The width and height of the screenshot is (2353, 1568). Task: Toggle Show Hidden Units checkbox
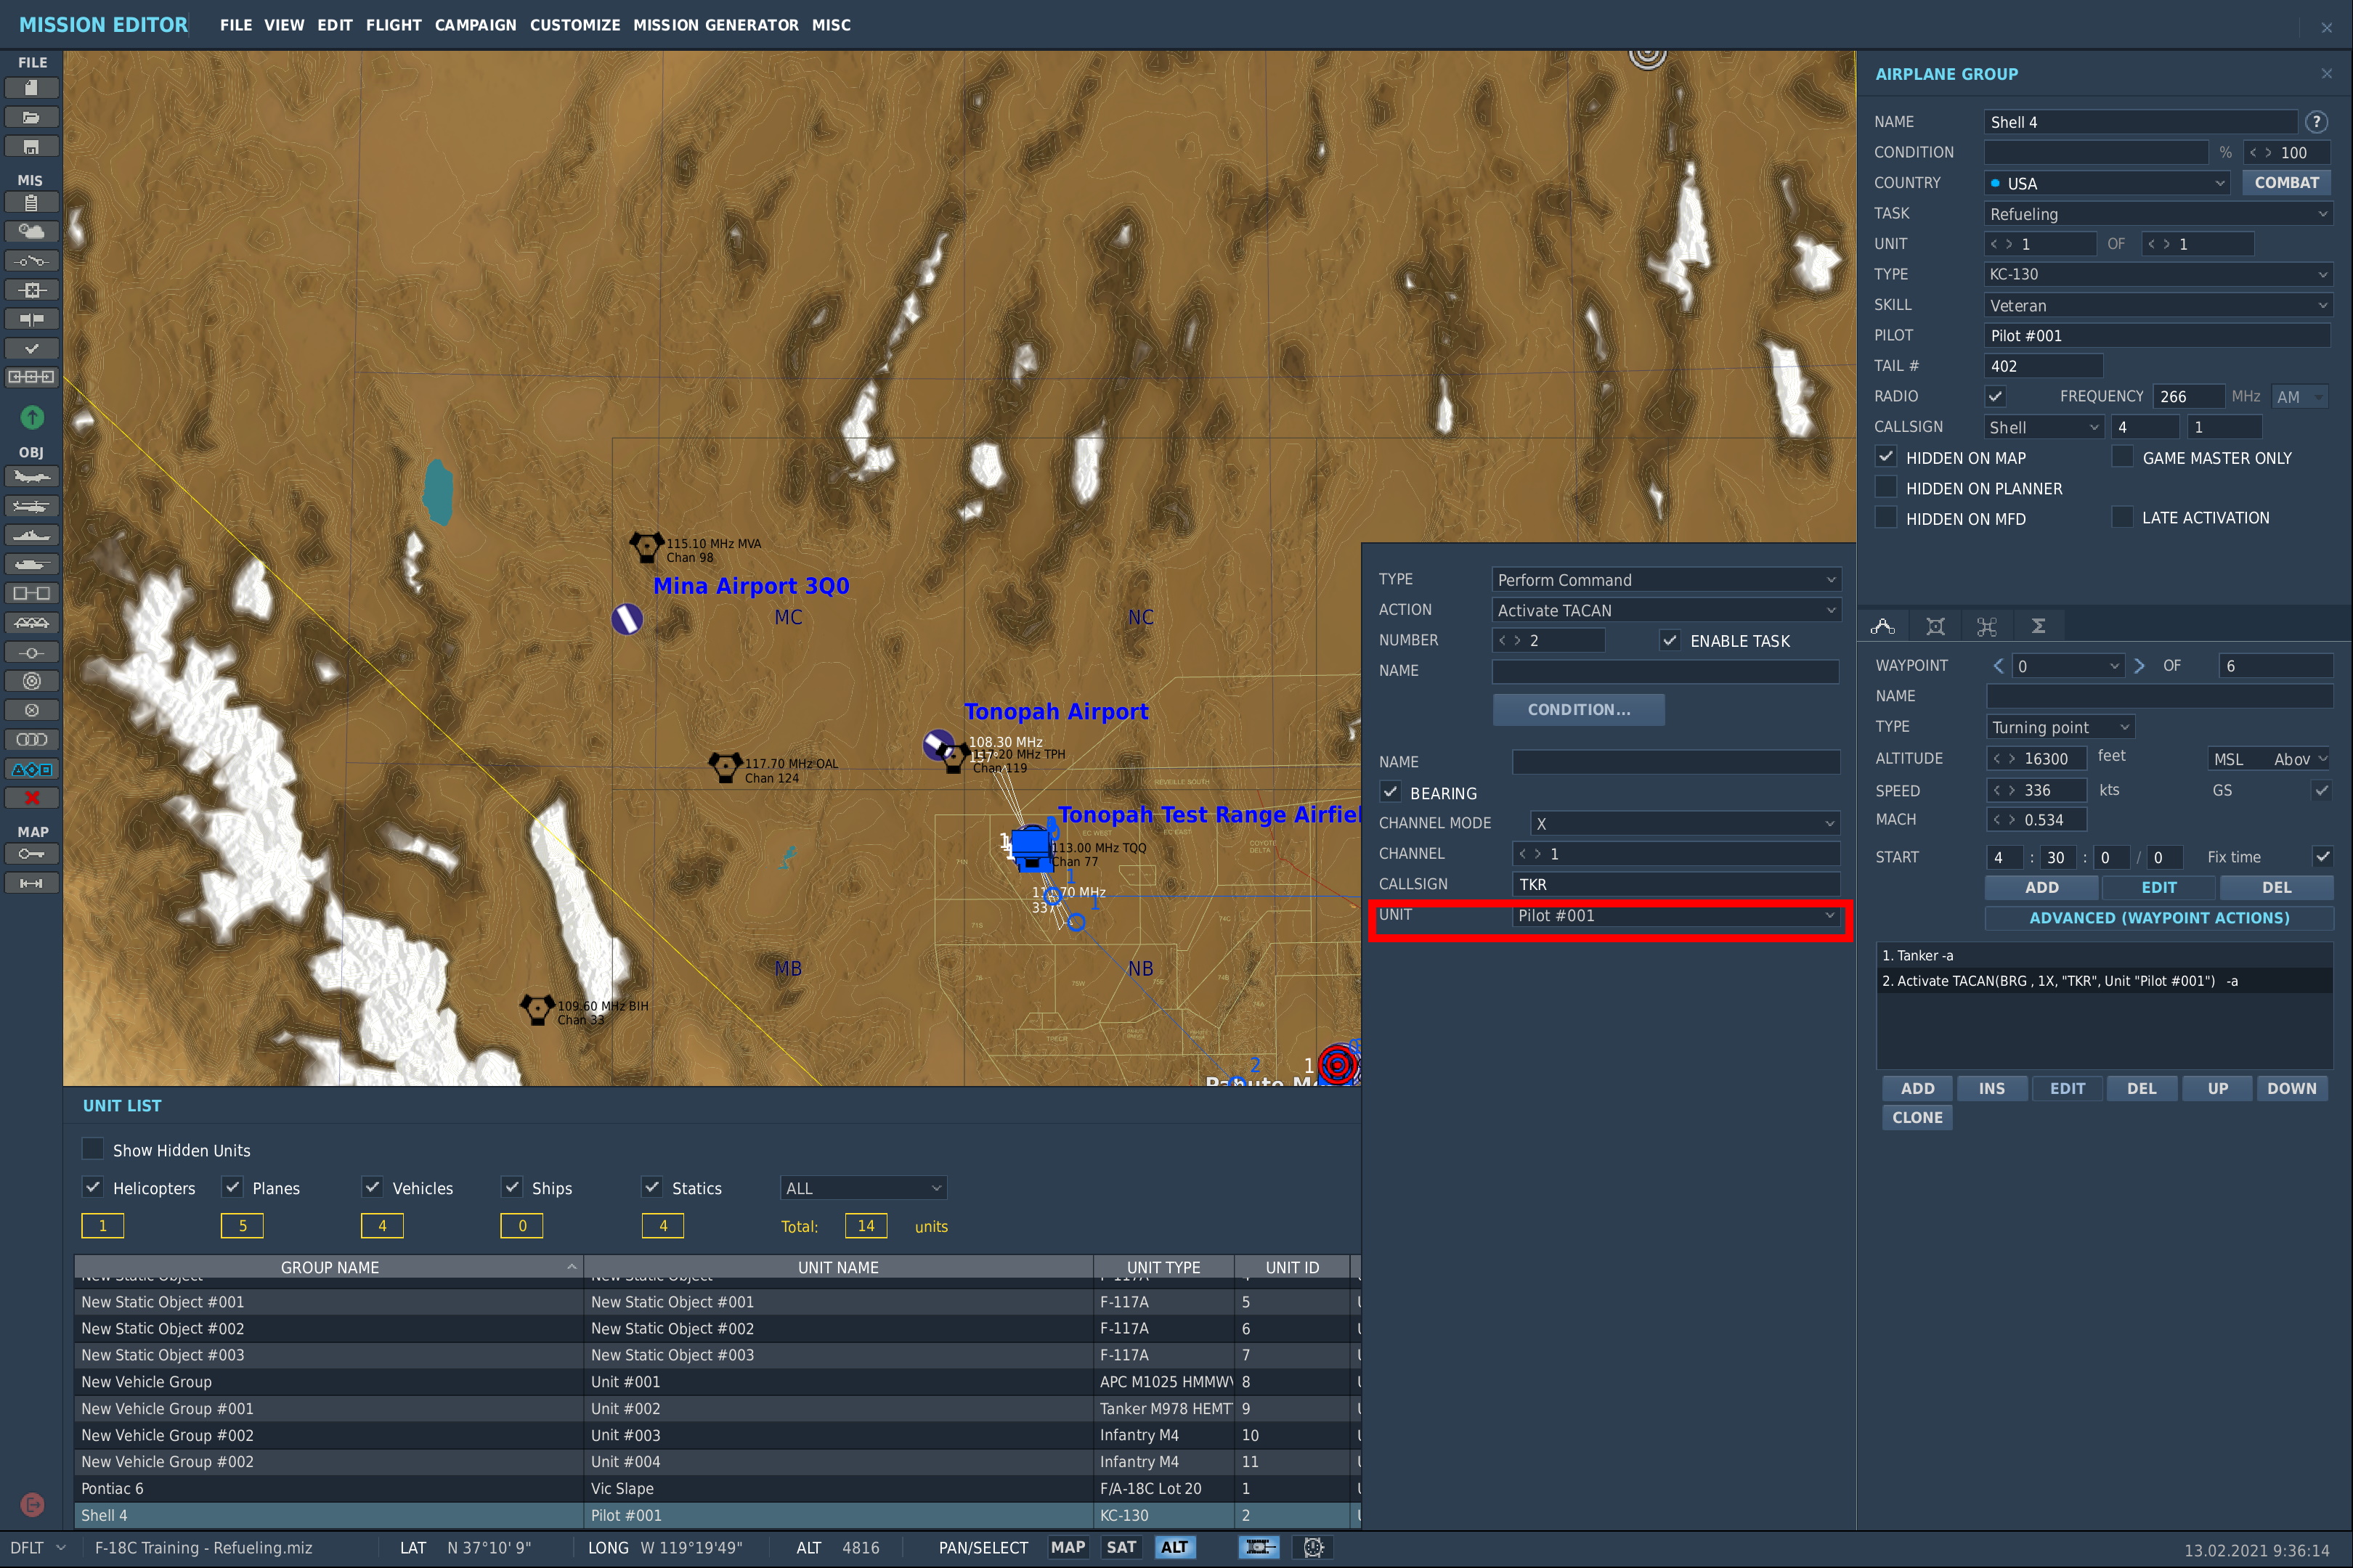click(92, 1149)
